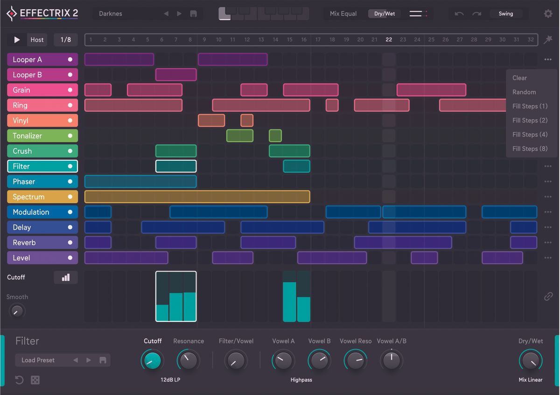Toggle the Dry/Wet mode button

pyautogui.click(x=384, y=14)
